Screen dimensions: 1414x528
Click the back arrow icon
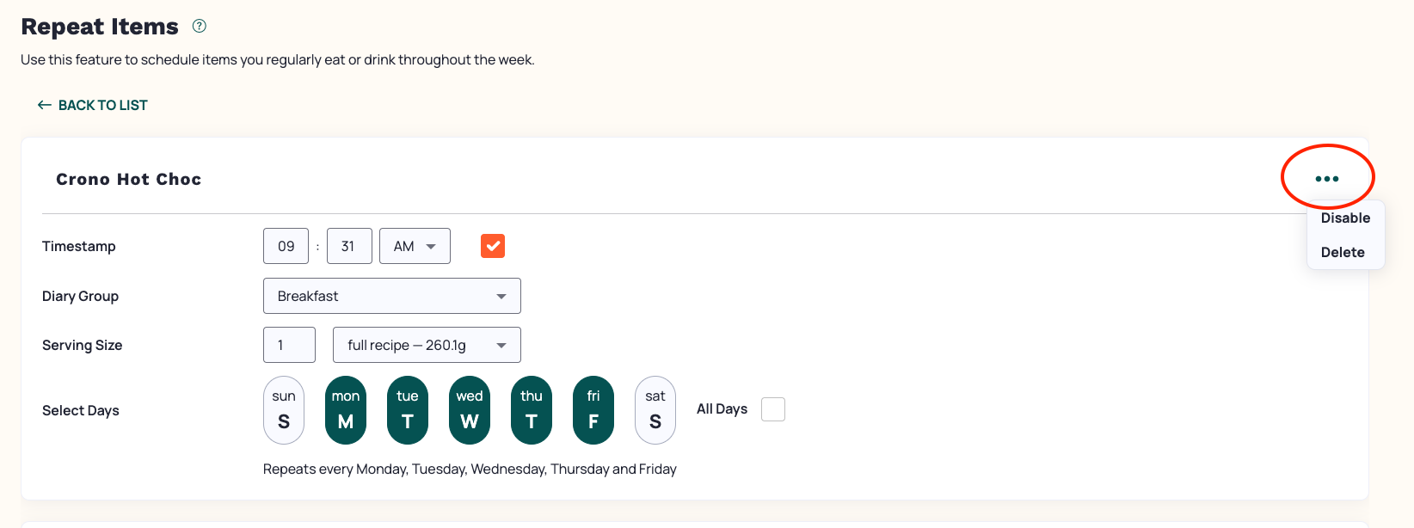point(45,105)
